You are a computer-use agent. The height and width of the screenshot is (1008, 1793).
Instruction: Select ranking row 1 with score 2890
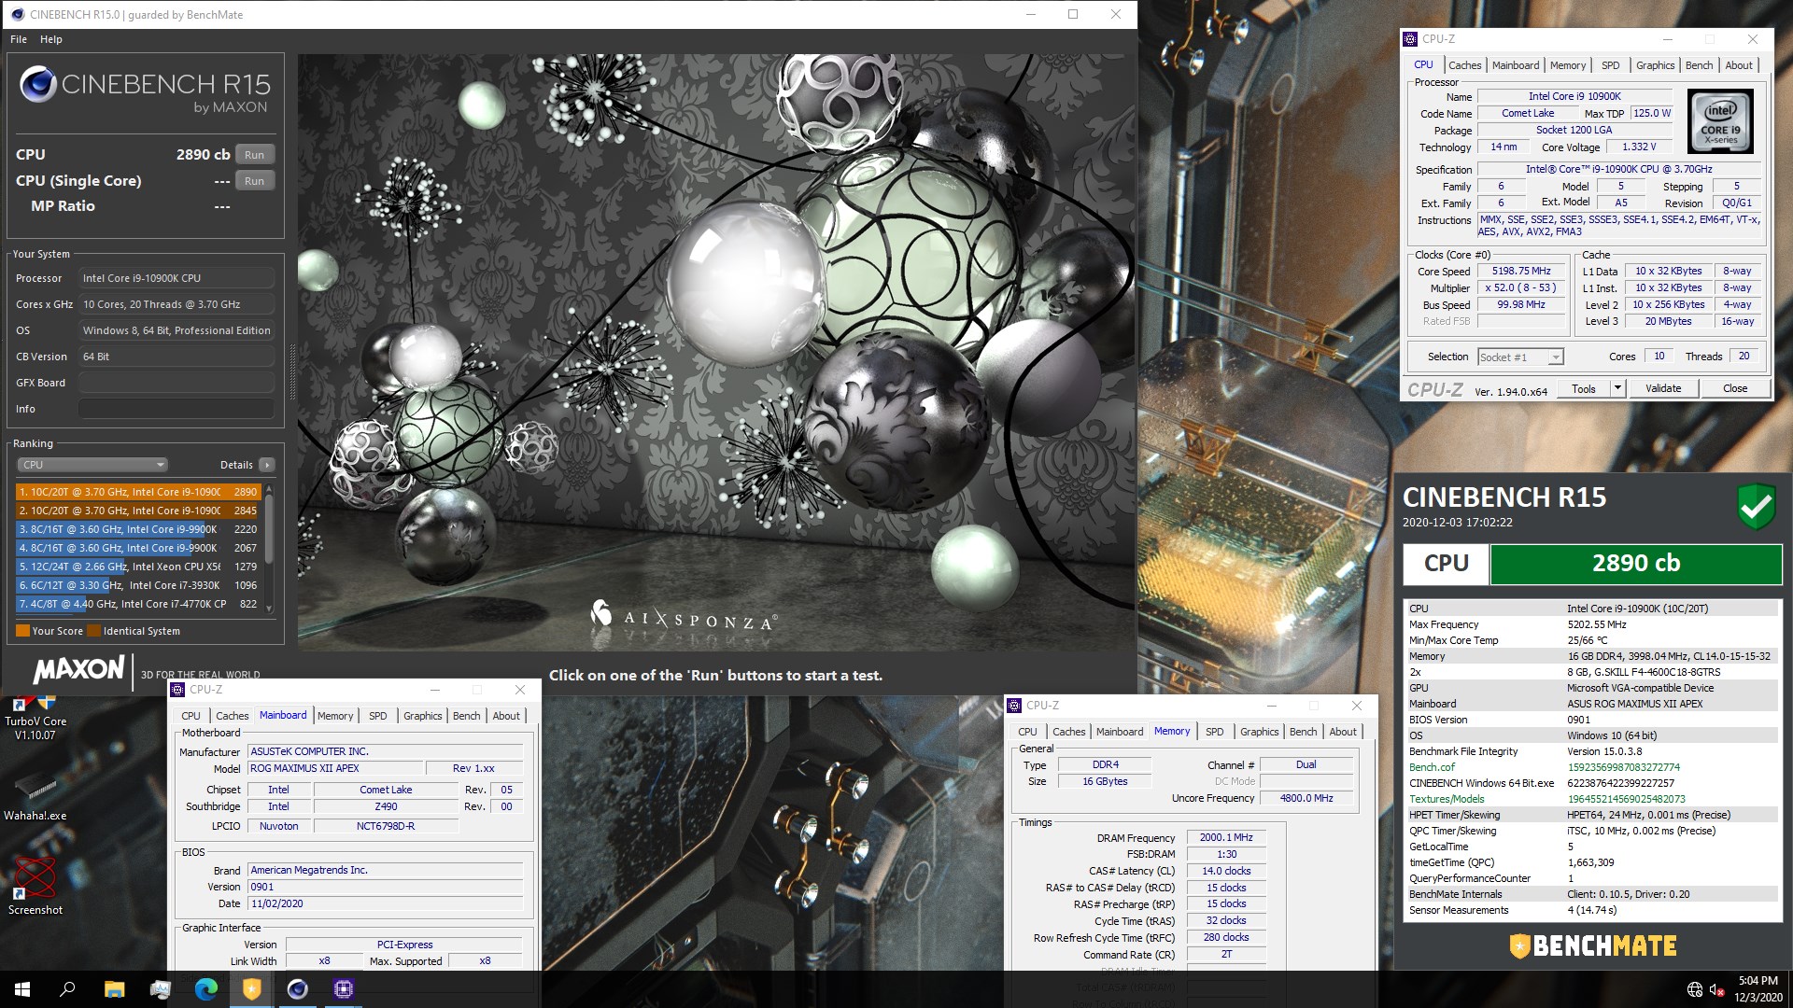[x=138, y=492]
